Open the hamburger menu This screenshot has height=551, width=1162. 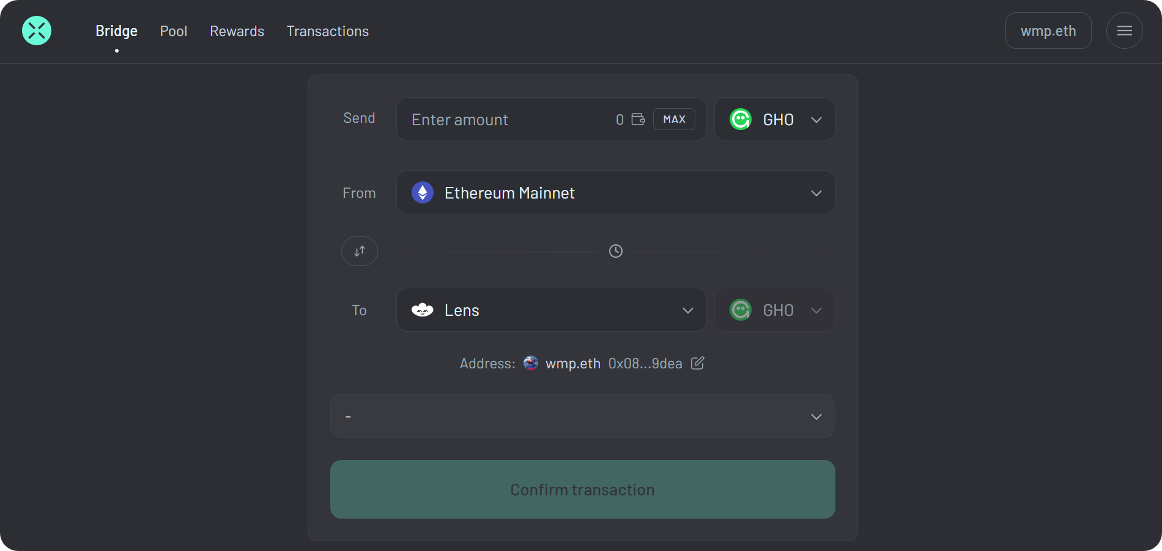pos(1124,31)
